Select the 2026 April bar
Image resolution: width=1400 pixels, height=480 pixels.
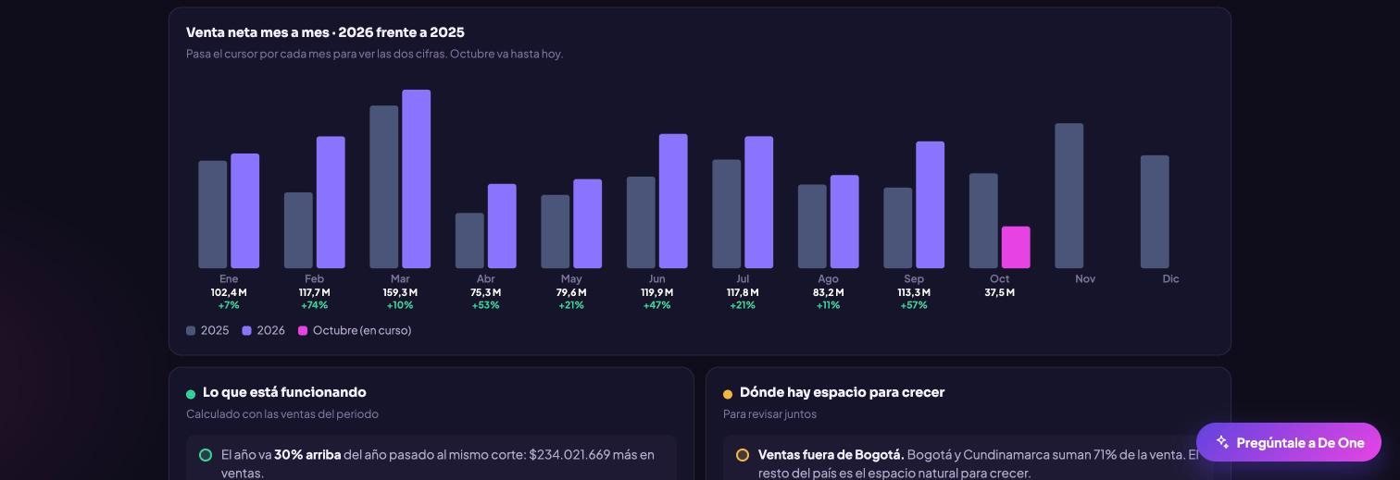click(502, 226)
